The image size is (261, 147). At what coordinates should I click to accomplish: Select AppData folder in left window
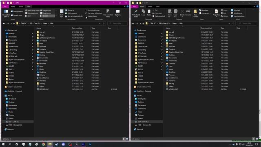click(x=41, y=46)
